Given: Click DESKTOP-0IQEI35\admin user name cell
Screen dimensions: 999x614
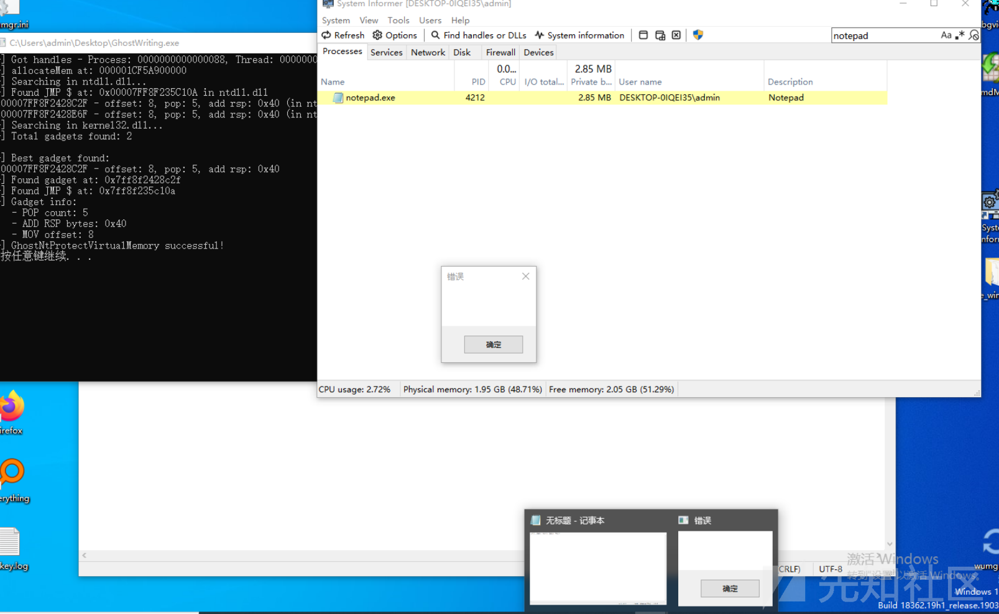Looking at the screenshot, I should click(x=670, y=98).
